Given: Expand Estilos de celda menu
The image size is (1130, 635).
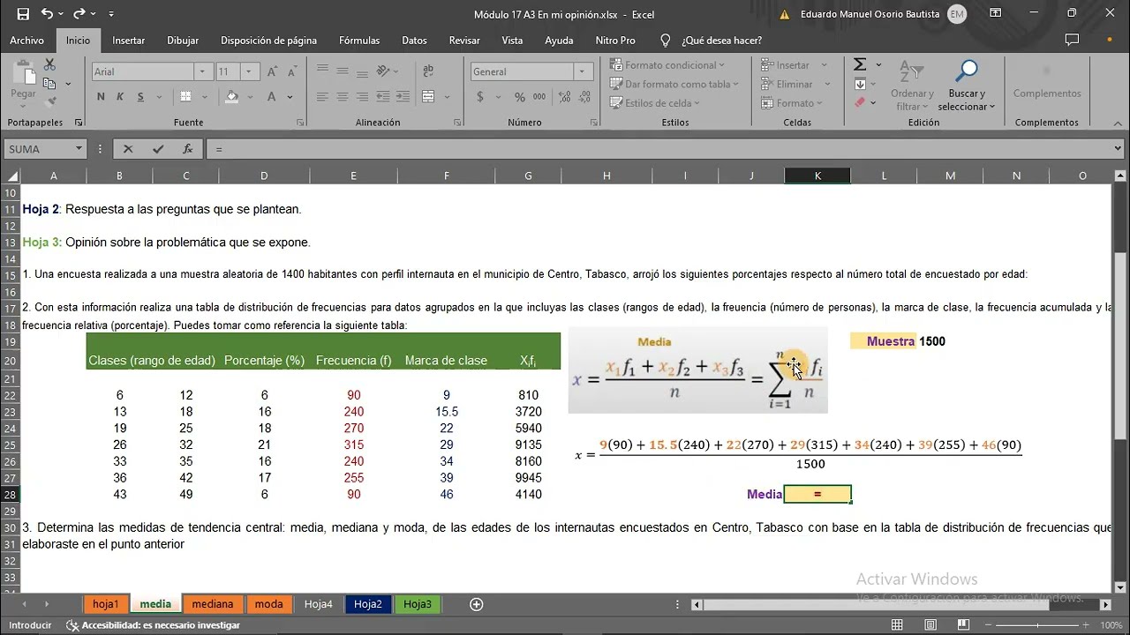Looking at the screenshot, I should [655, 103].
